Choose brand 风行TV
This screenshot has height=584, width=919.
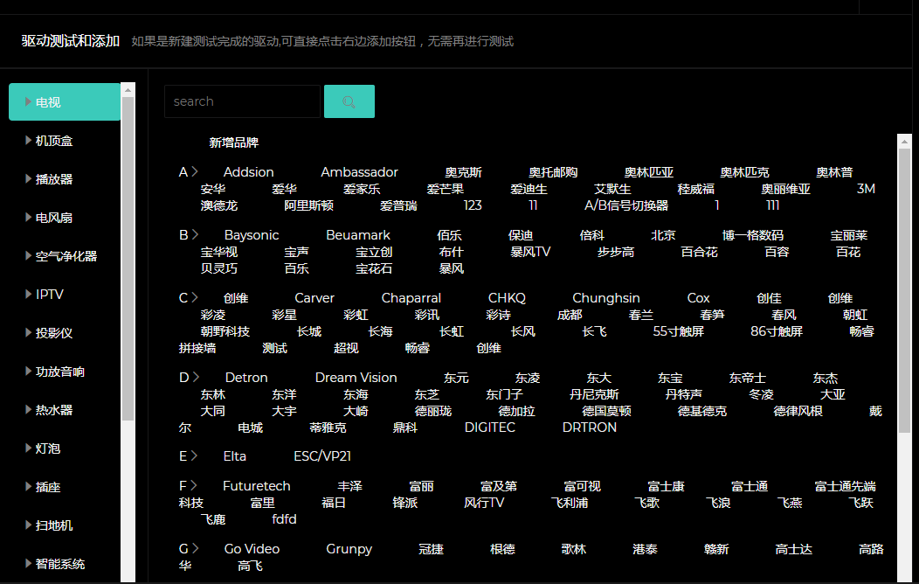484,503
